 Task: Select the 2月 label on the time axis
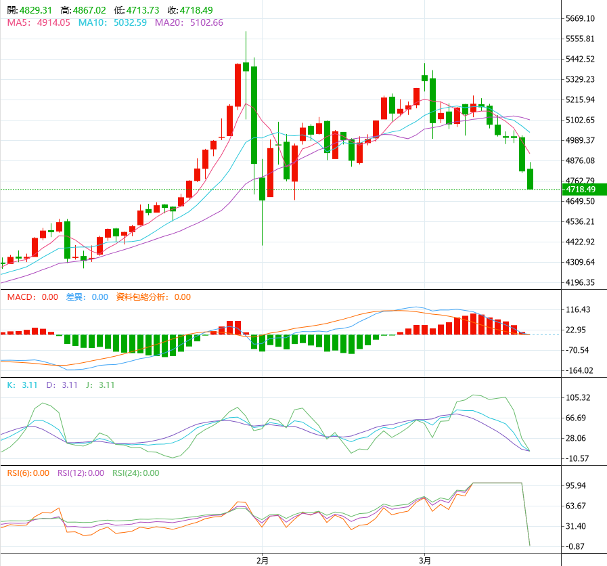click(x=261, y=560)
